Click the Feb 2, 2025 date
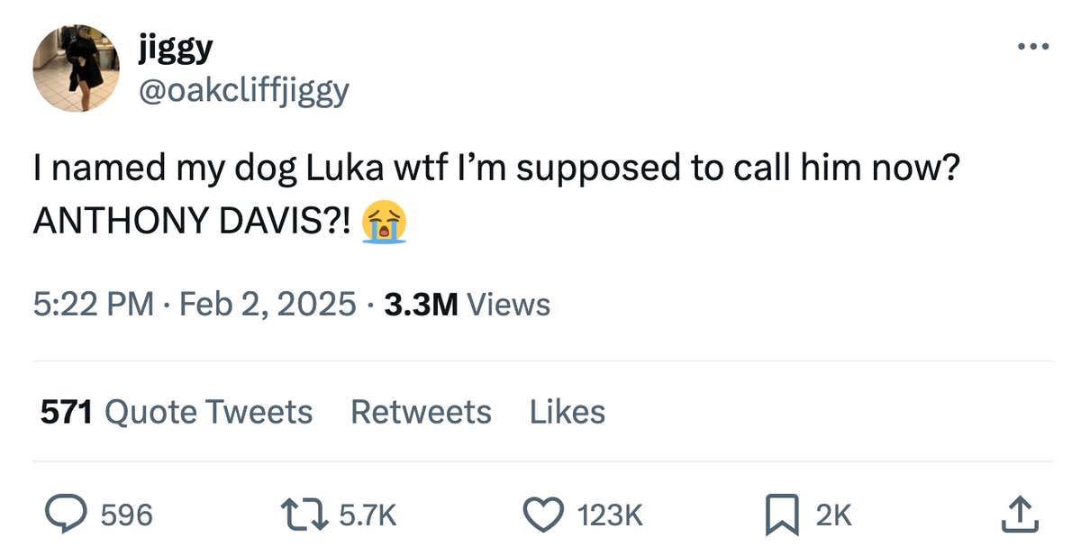This screenshot has width=1081, height=556. (x=268, y=305)
